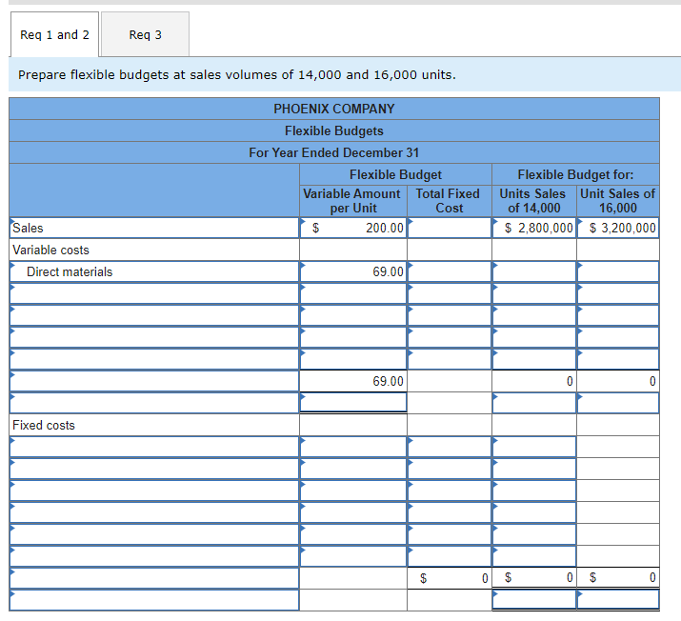Click the $ 3,200,000 sales cell
This screenshot has height=621, width=681.
(617, 228)
